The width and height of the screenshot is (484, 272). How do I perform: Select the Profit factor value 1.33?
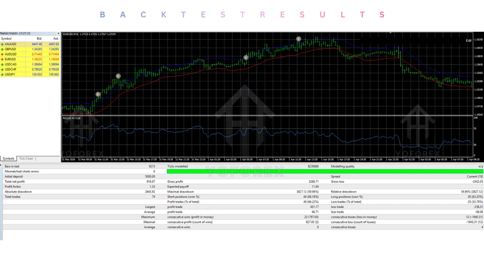click(152, 187)
